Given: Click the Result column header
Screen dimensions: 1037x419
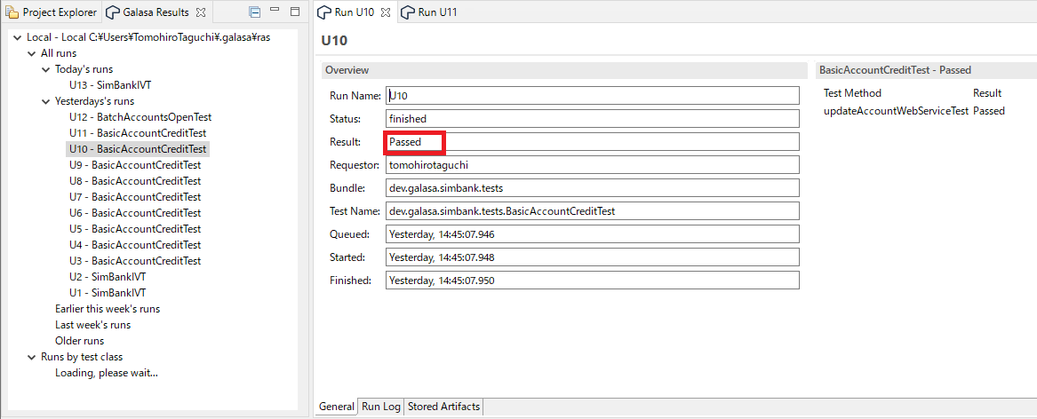Looking at the screenshot, I should click(986, 93).
